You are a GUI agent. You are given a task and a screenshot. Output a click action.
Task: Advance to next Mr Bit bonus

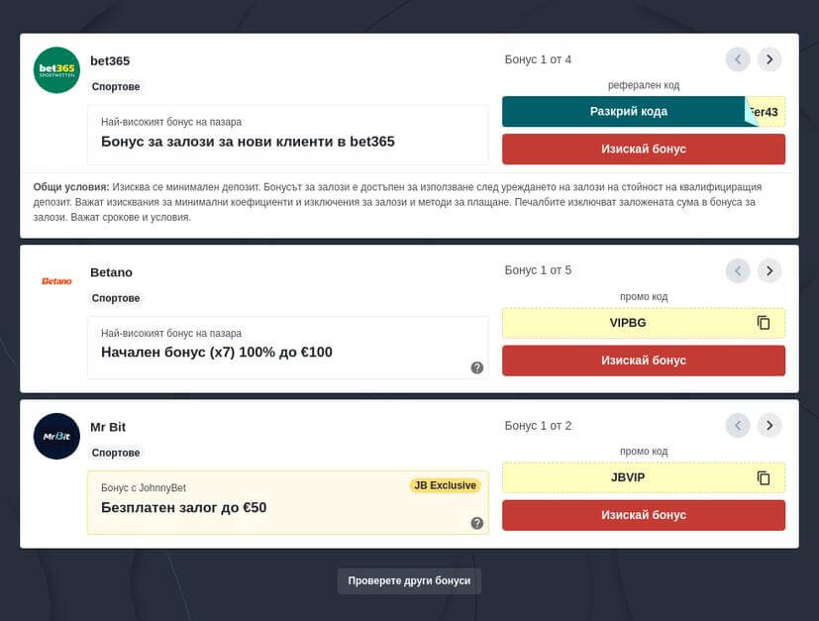click(769, 426)
